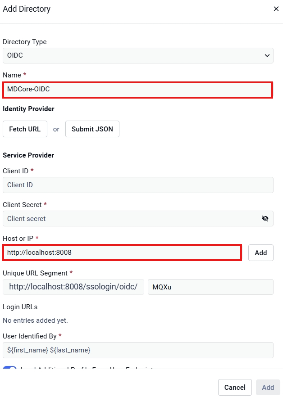Screen dimensions: 283x397
Task: Click the Host or IP label text
Action: coord(18,238)
